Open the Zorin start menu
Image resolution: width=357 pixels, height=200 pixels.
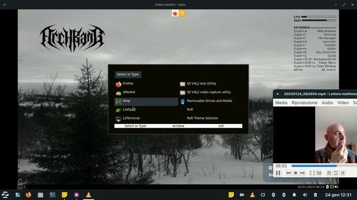click(x=5, y=195)
